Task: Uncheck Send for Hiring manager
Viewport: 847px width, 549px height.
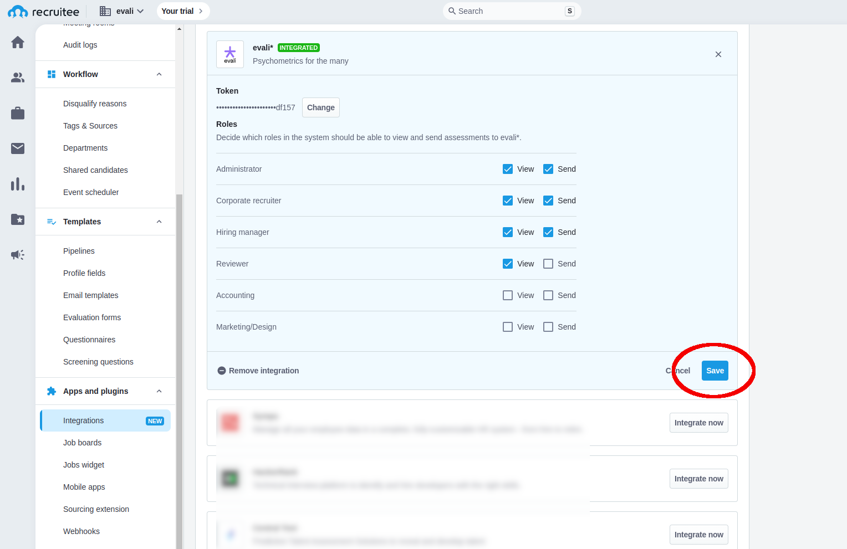Action: pos(548,232)
